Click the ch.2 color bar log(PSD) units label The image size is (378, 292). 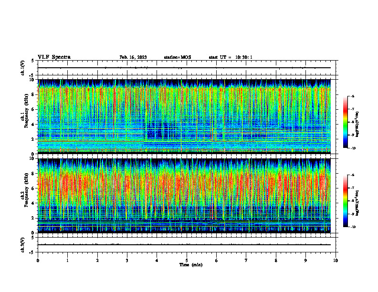(357, 203)
